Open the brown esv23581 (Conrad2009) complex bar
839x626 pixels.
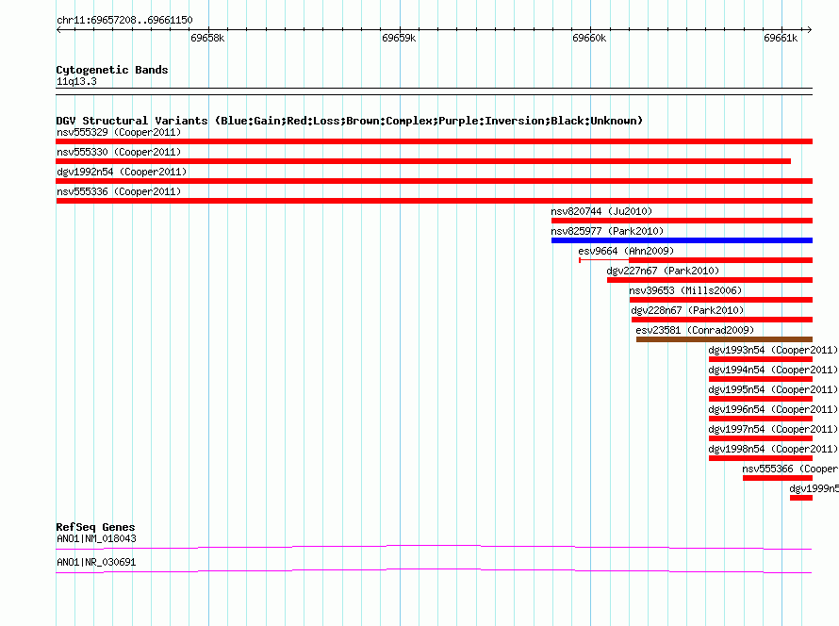pos(724,339)
